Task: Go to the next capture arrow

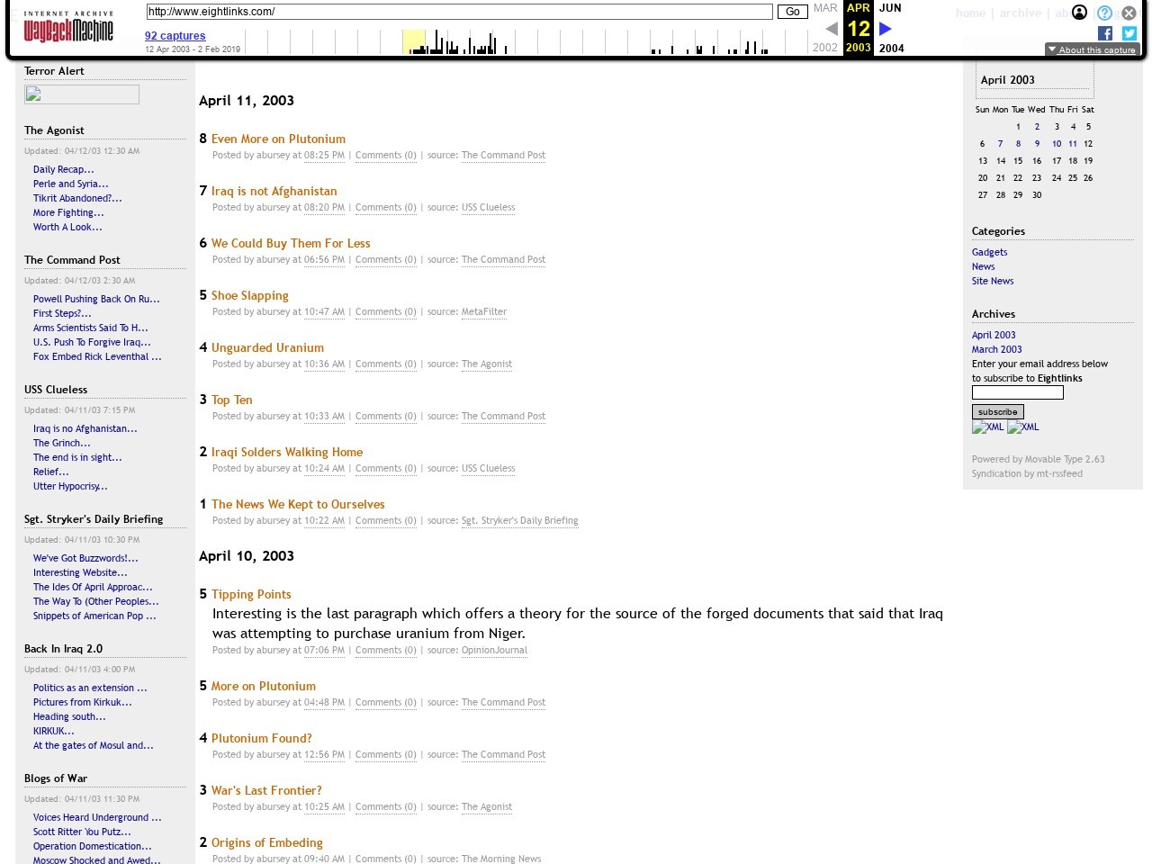Action: (x=885, y=29)
